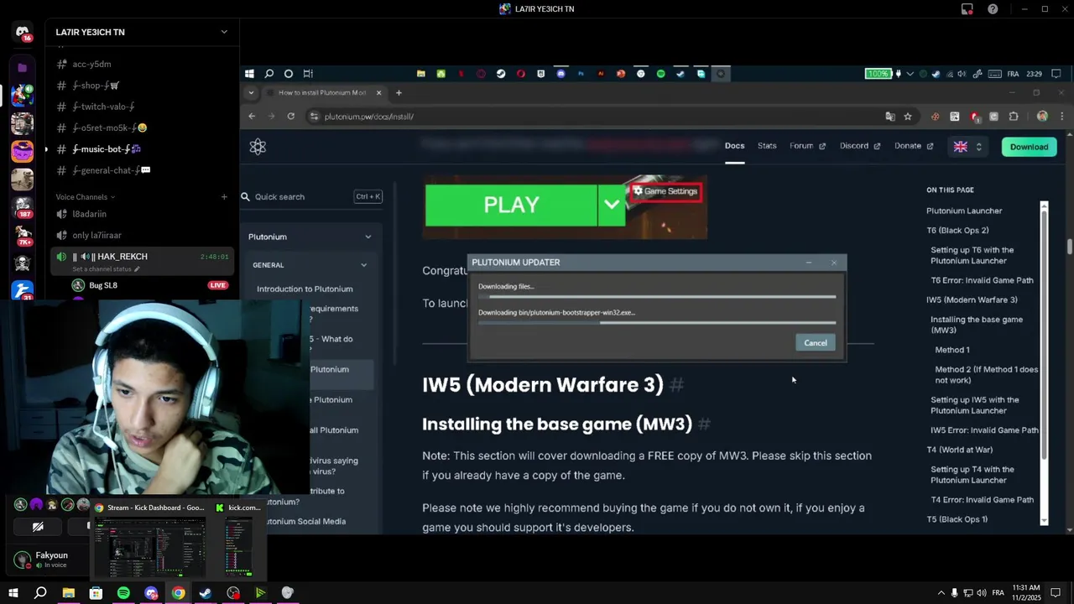Open Microsoft Store from taskbar
1074x604 pixels.
click(x=96, y=593)
